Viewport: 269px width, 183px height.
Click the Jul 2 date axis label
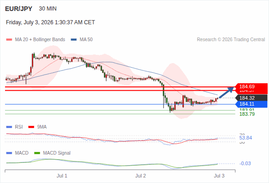(x=140, y=176)
